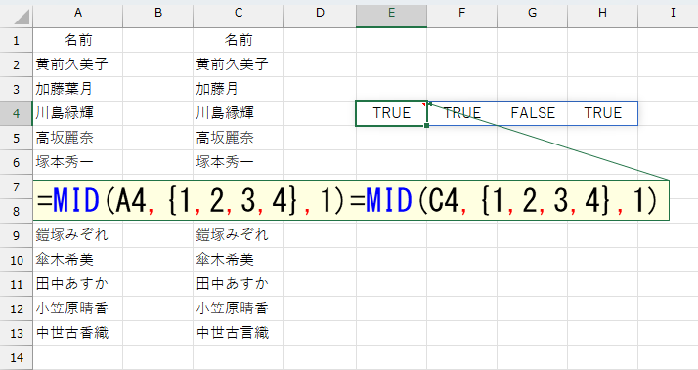Click the fill handle of cell E4
This screenshot has height=370, width=698.
(x=427, y=126)
